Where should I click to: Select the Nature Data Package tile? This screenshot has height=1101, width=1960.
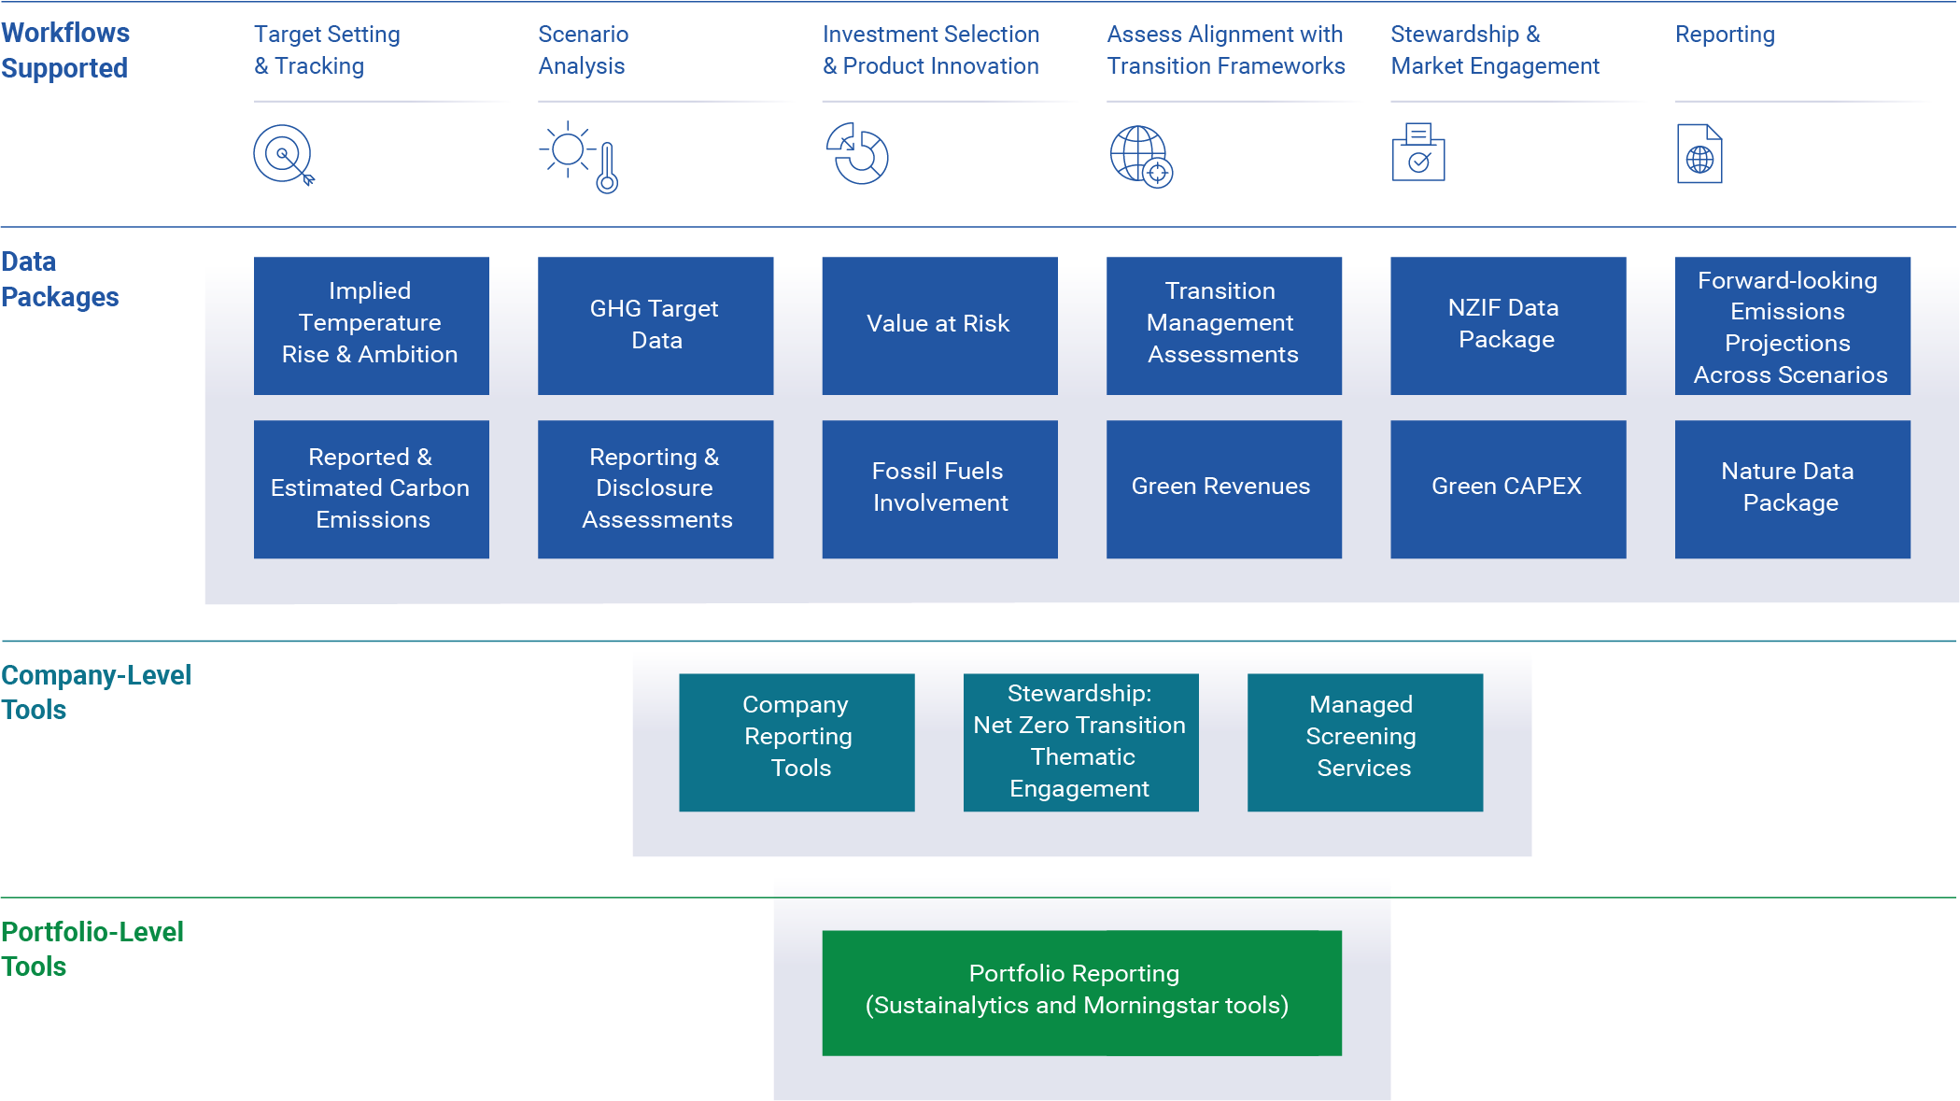point(1792,488)
